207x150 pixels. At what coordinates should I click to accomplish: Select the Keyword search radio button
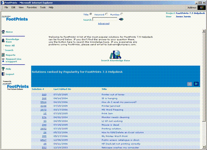[106, 14]
